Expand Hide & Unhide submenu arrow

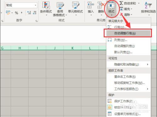tap(148, 64)
